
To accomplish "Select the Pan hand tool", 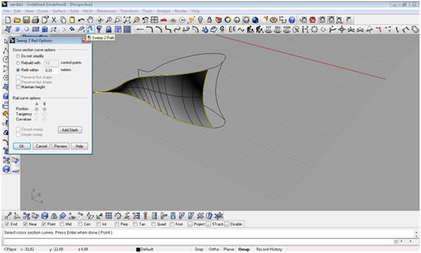I will (90, 20).
